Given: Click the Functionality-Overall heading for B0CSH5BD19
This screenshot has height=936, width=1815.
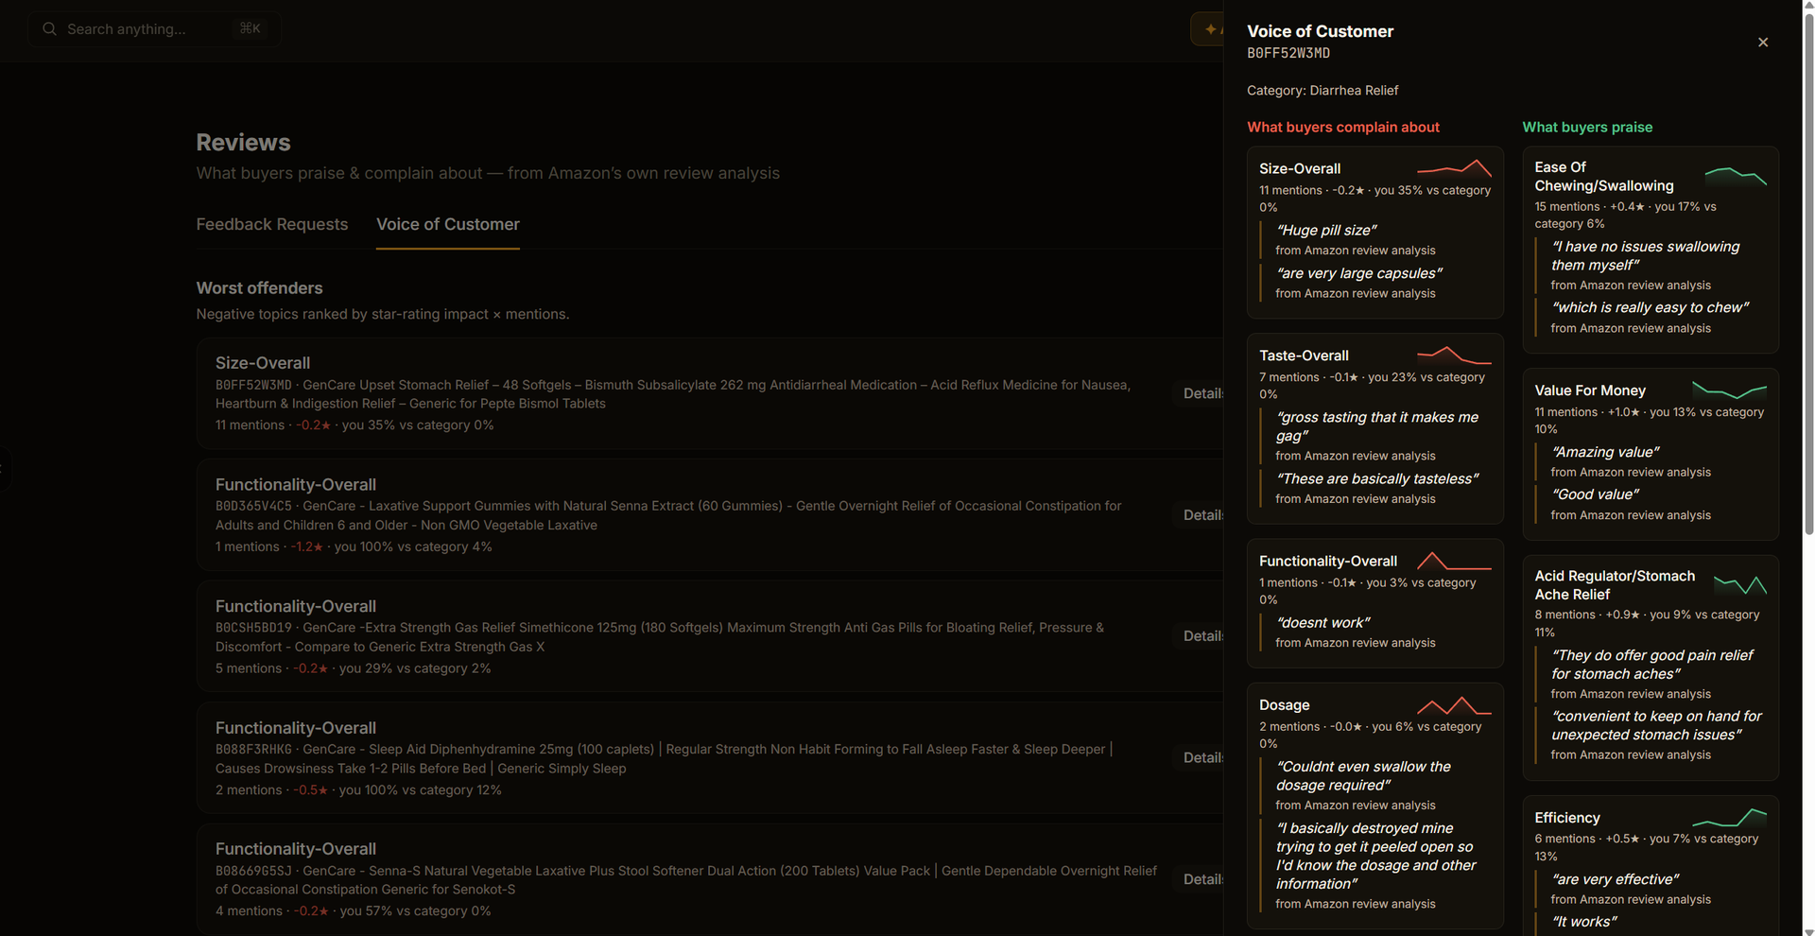Looking at the screenshot, I should coord(295,606).
